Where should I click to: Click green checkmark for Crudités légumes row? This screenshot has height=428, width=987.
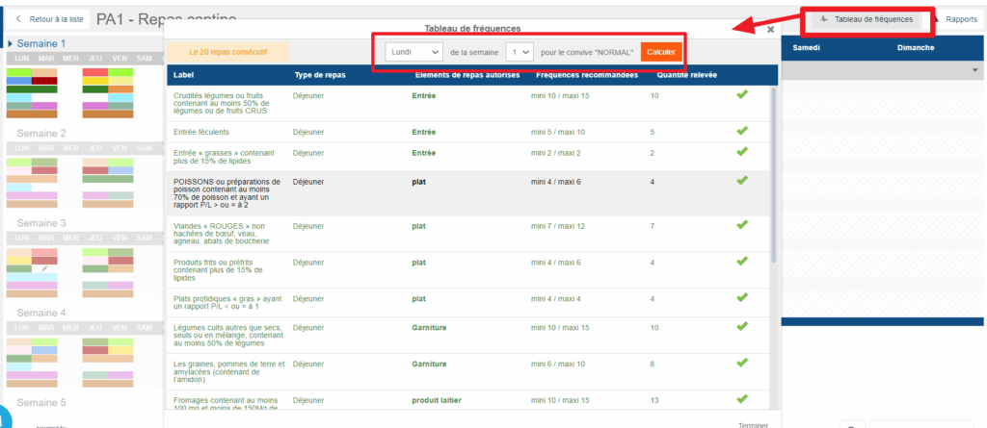(741, 94)
